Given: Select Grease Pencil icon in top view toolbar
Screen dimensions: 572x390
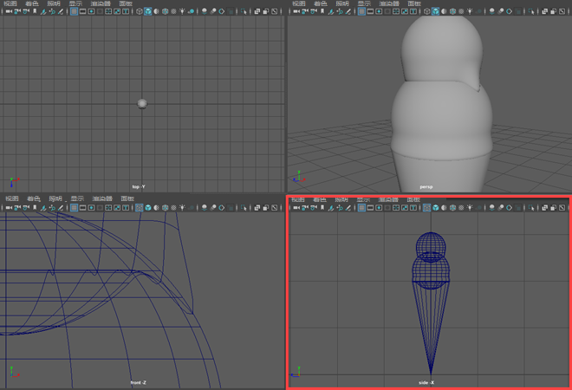Looking at the screenshot, I should coord(61,11).
